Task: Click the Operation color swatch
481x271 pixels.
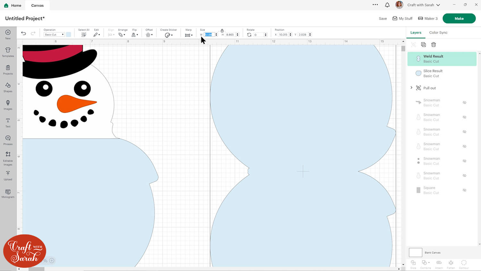Action: tap(69, 35)
